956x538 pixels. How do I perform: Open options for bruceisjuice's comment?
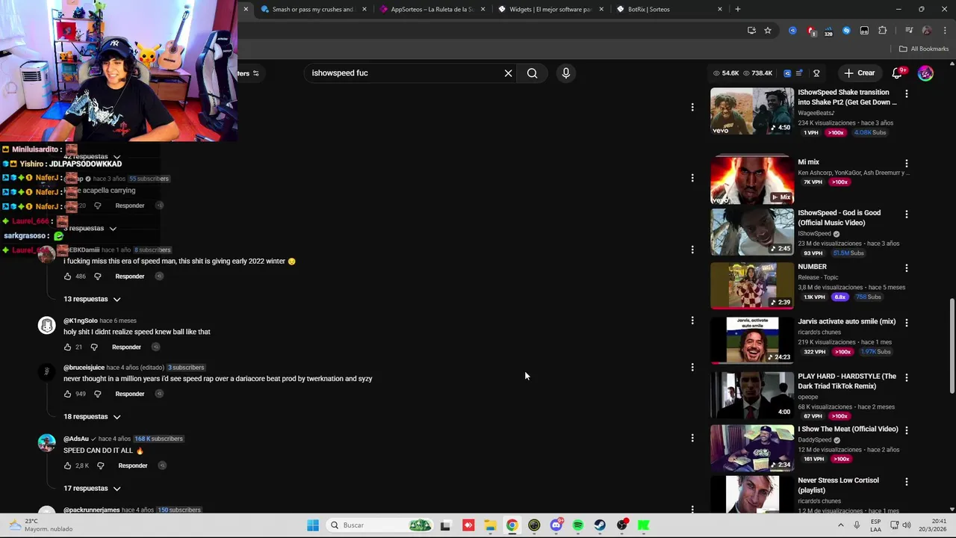point(692,367)
